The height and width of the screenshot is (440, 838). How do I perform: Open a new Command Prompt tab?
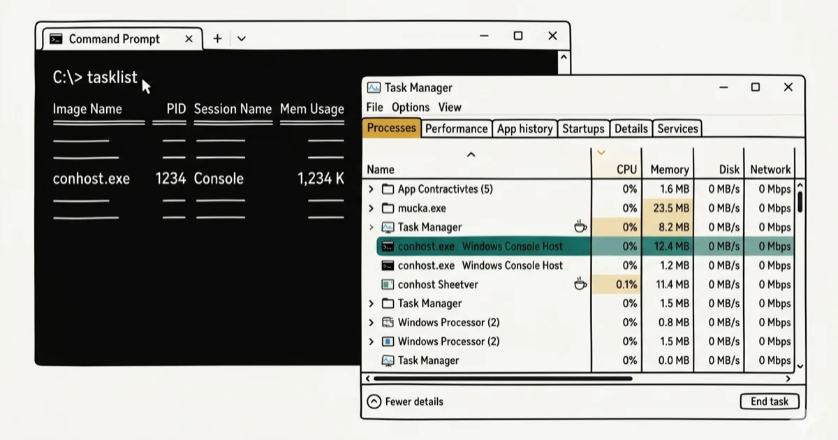pyautogui.click(x=217, y=39)
